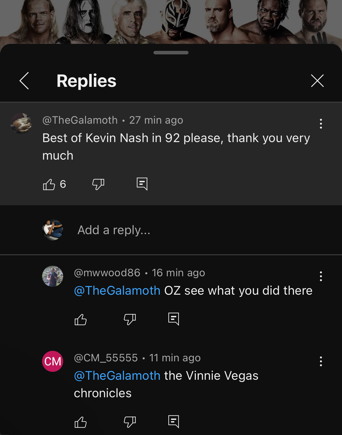Viewport: 342px width, 435px height.
Task: Reply to mwwood86's comment via reply icon
Action: click(174, 319)
